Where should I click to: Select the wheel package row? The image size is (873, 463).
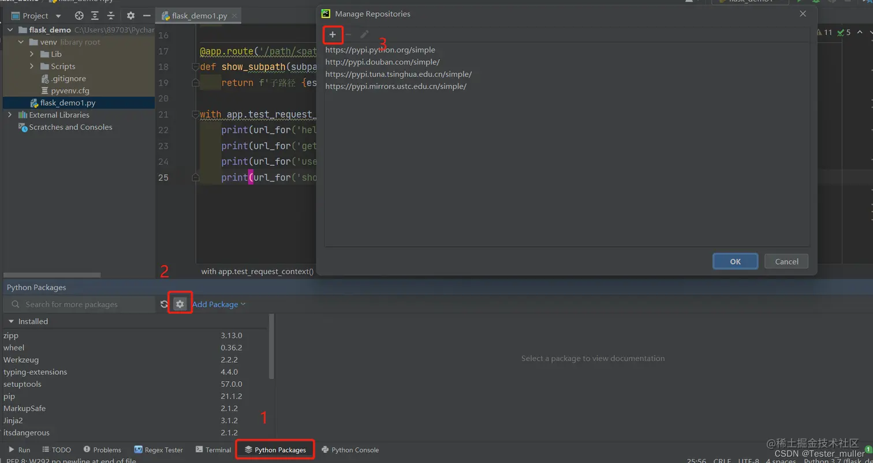pos(135,348)
